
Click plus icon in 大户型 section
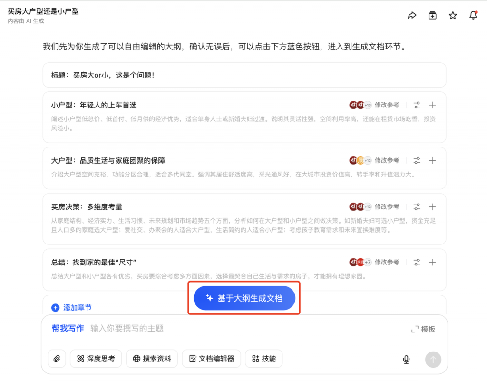click(432, 161)
